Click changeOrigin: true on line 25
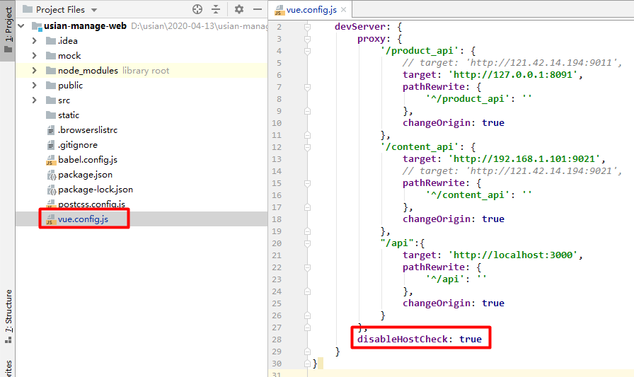Image resolution: width=634 pixels, height=377 pixels. 454,303
